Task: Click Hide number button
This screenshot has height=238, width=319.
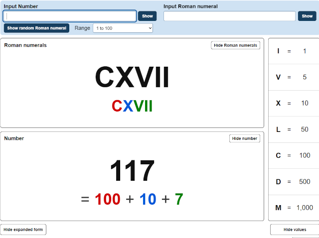Action: 245,138
